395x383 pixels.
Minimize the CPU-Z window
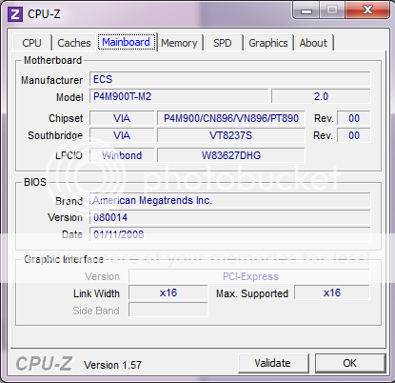[x=306, y=10]
